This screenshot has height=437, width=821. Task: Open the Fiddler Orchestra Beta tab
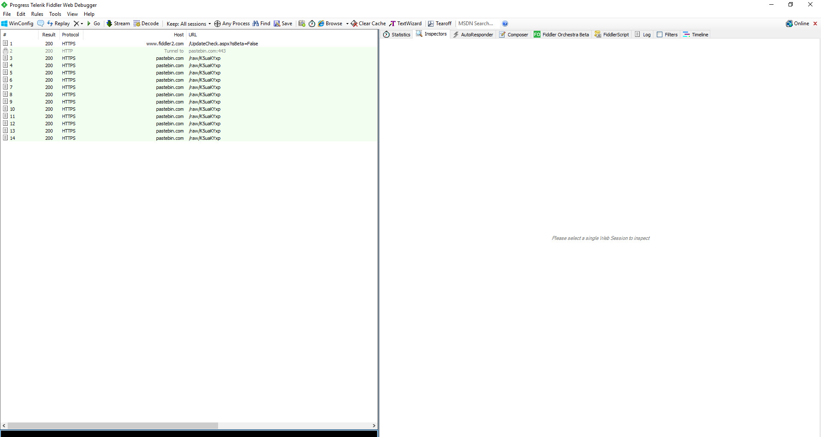(561, 35)
